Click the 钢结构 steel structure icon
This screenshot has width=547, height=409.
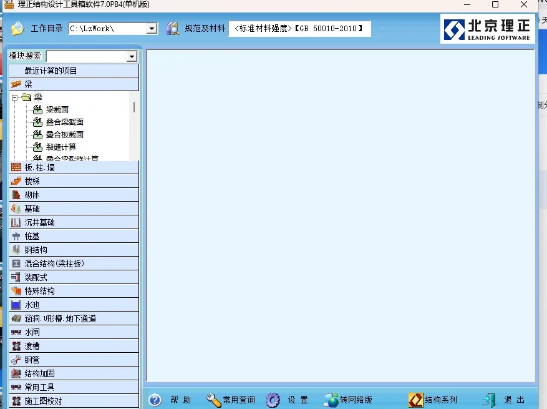[16, 249]
